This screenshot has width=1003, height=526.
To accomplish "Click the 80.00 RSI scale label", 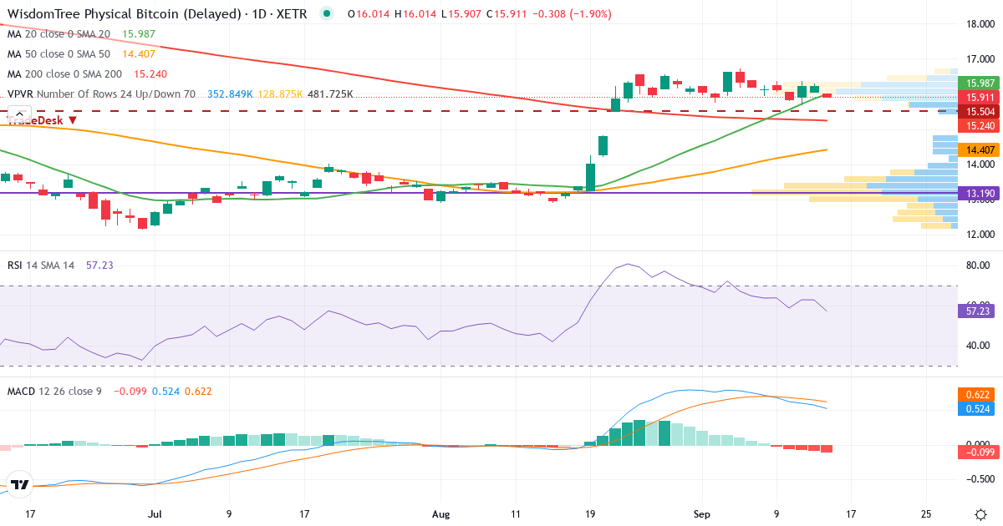I will coord(979,266).
